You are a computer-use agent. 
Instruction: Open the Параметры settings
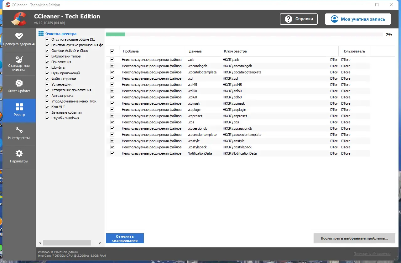pyautogui.click(x=19, y=157)
